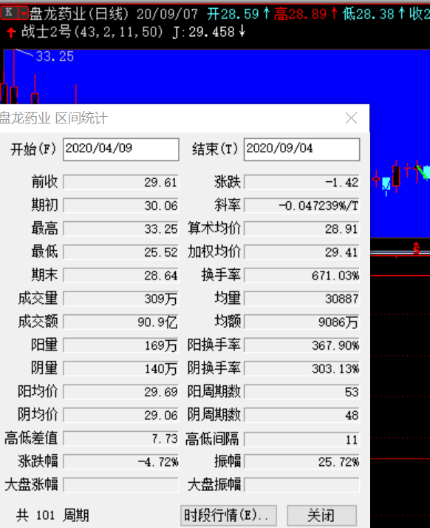Click the 成交额 value 90.9亿
Screen dimensions: 430x528
[x=120, y=322]
